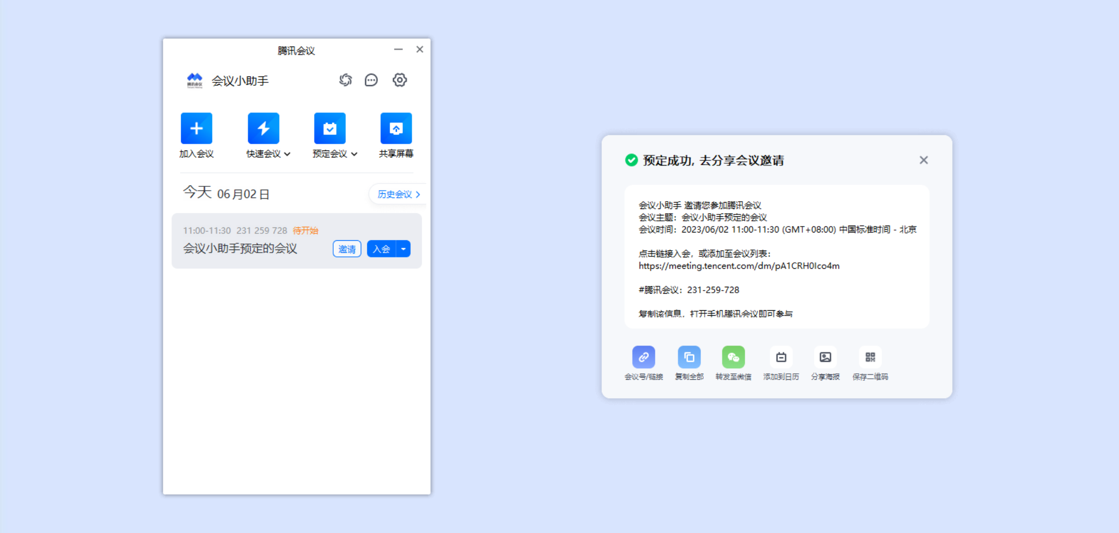Open Schedule Meeting (预定会议) calendar icon

330,128
